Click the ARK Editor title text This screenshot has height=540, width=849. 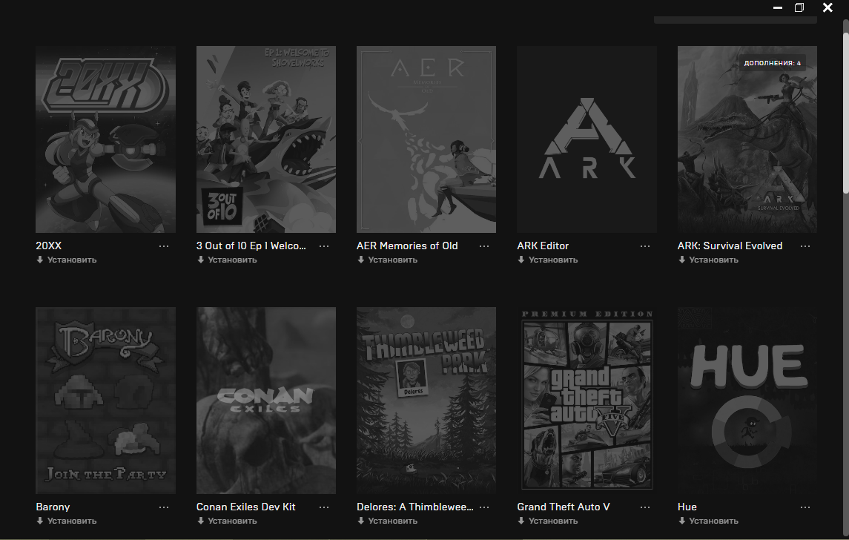543,246
